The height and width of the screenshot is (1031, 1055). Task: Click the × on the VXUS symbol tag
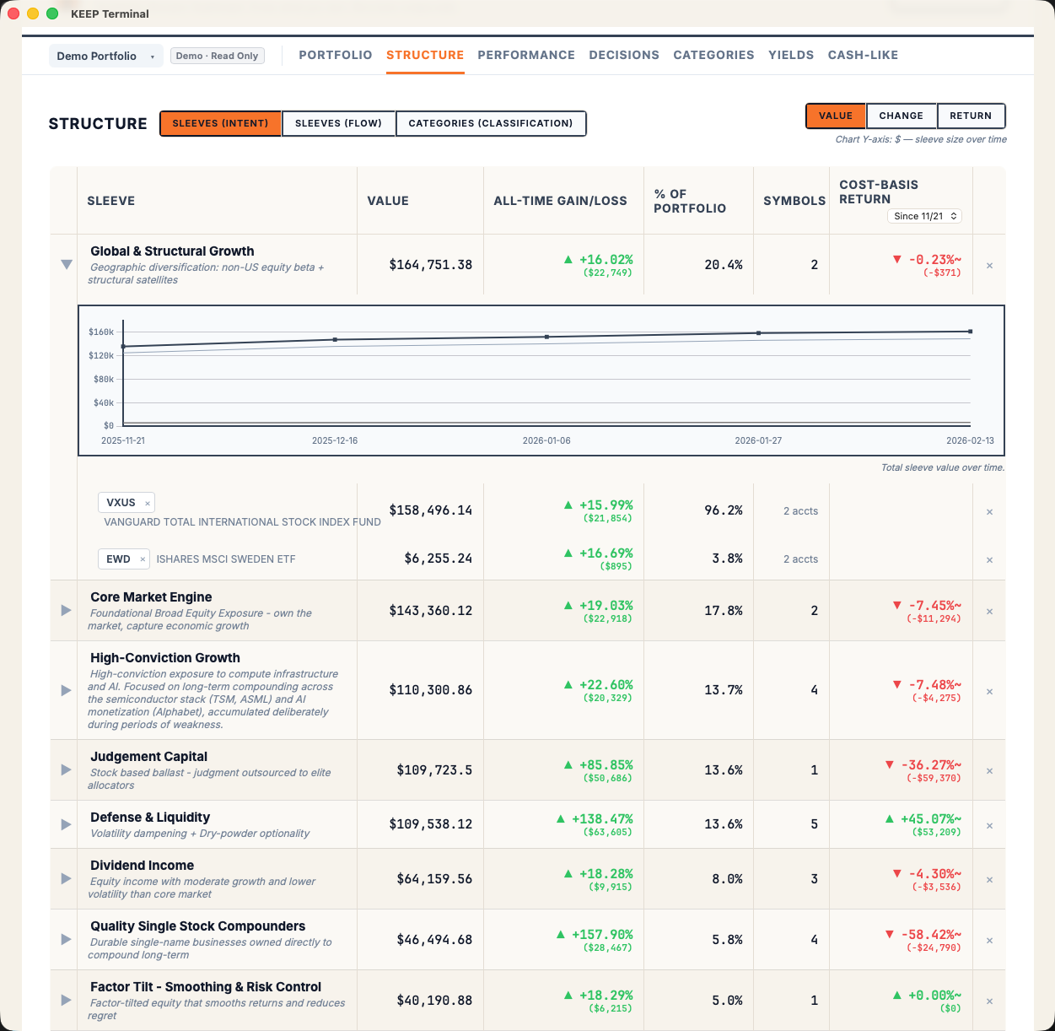pos(148,504)
